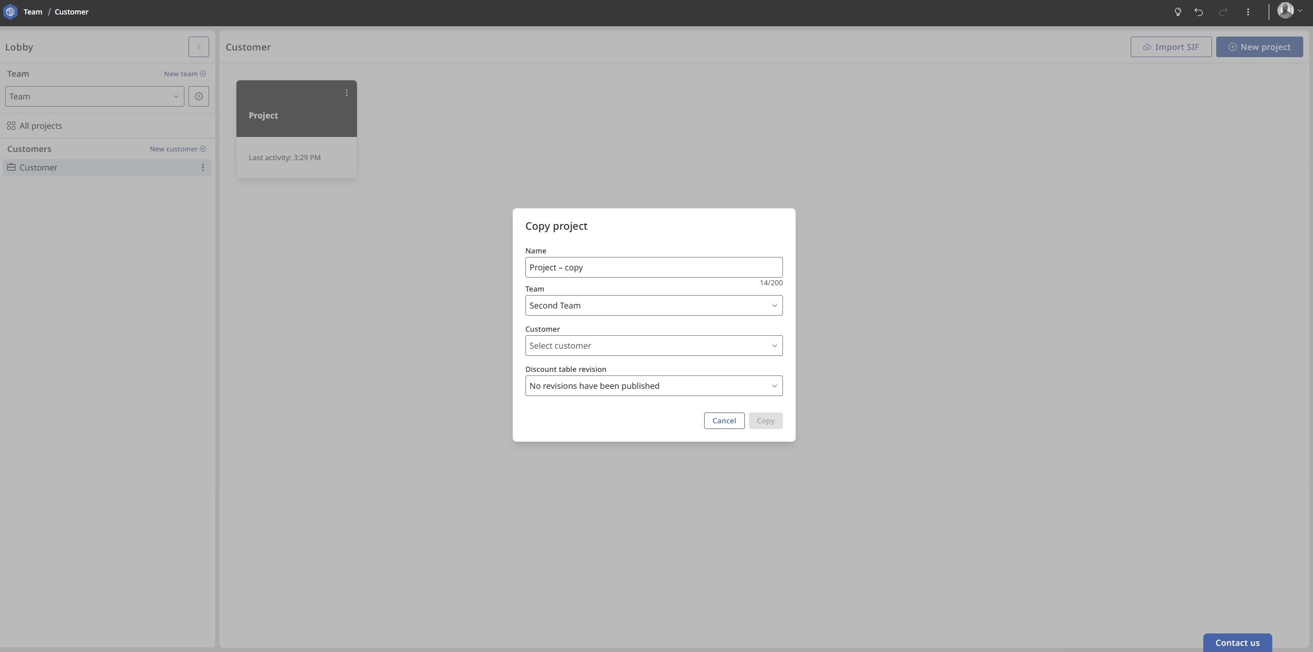Click the Copy button in dialog
The width and height of the screenshot is (1313, 652).
click(x=765, y=421)
